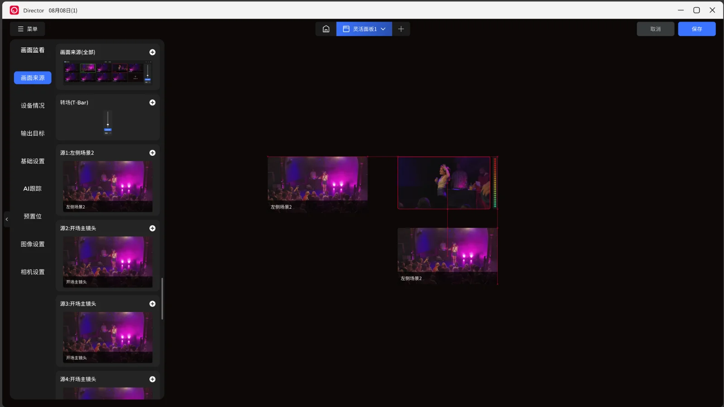Screen dimensions: 724x407
Task: Open the 预置位 section
Action: 33,216
